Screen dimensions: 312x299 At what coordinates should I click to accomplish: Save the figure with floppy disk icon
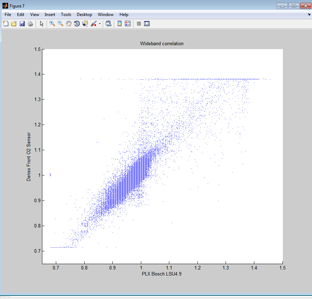pyautogui.click(x=22, y=24)
